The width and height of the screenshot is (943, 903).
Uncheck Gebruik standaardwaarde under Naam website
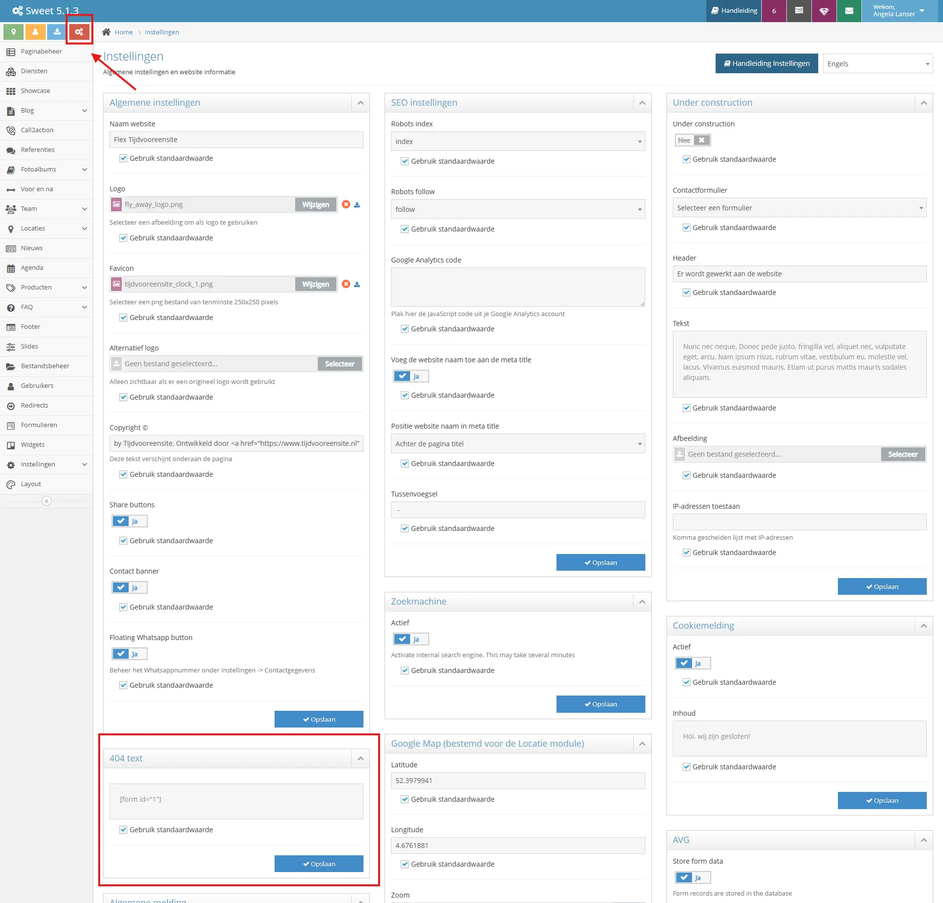pos(123,158)
